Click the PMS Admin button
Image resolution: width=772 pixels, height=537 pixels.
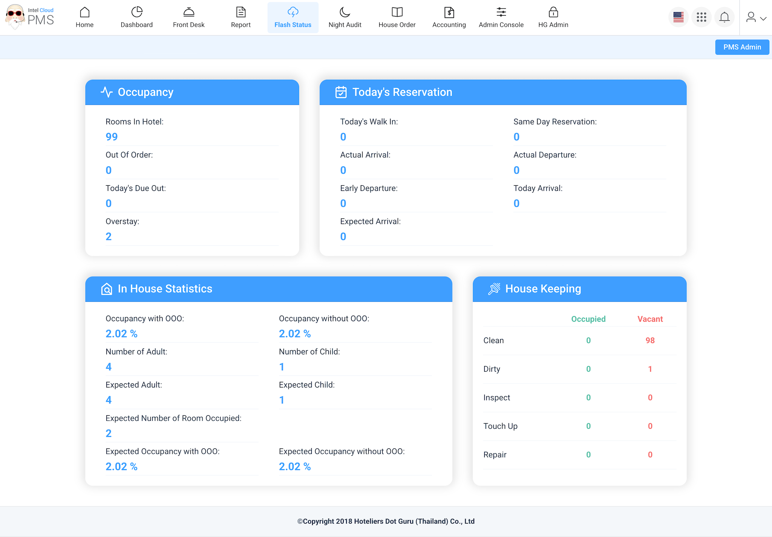tap(742, 47)
